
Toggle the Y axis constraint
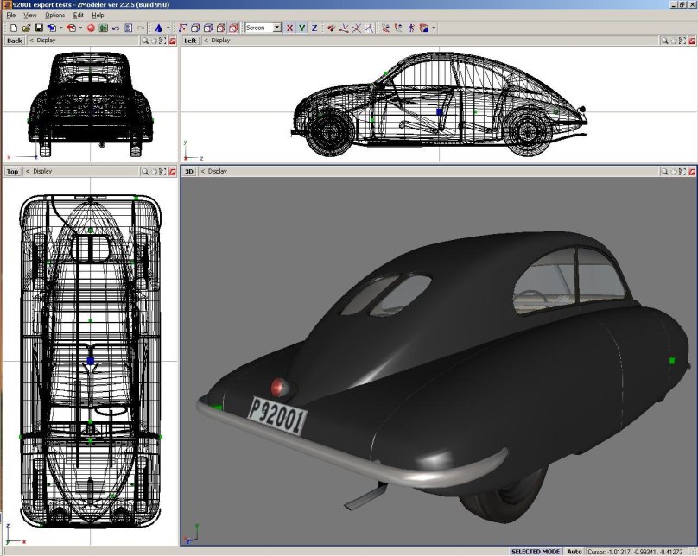tap(302, 28)
